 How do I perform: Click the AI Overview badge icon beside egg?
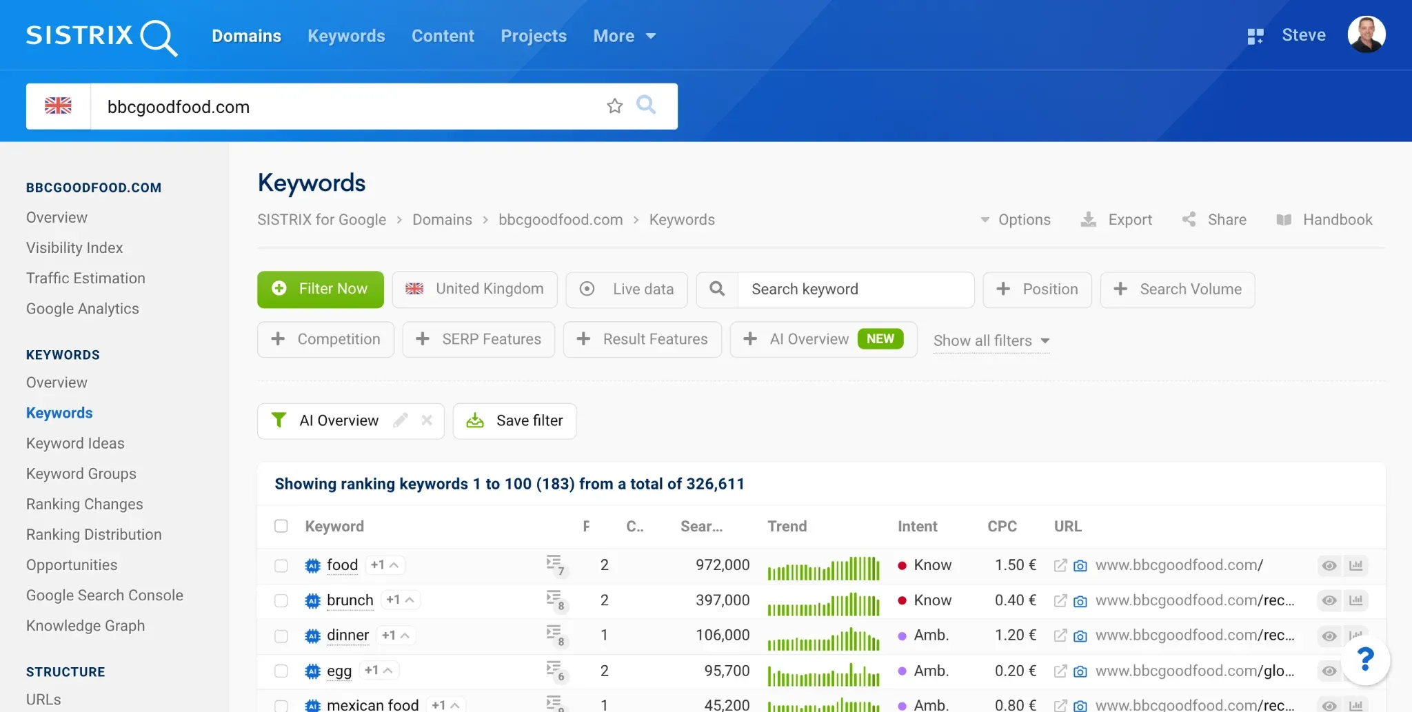(313, 671)
